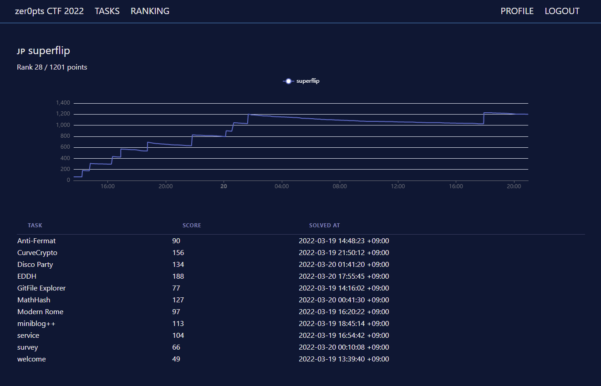
Task: Select the welcome task name
Action: 31,359
